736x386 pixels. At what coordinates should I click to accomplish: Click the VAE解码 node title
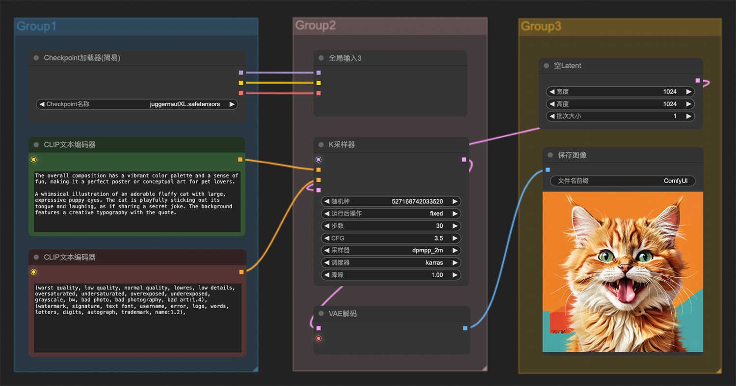(x=342, y=314)
